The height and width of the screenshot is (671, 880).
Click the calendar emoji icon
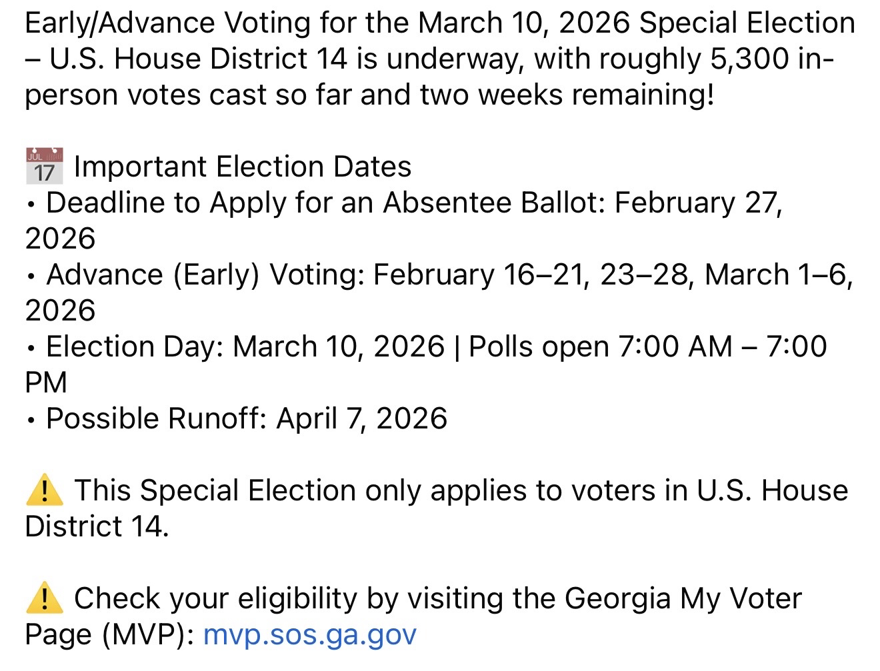(44, 166)
